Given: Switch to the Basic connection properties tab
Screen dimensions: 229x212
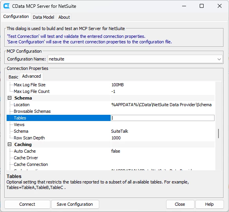Looking at the screenshot, I should (13, 77).
